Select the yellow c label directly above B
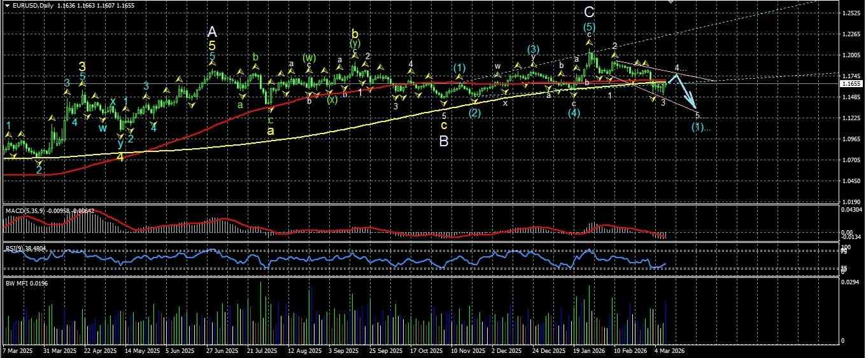This screenshot has height=358, width=866. coord(444,125)
